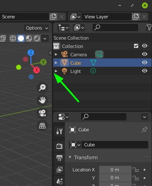Open the View Layer properties tab
Image resolution: width=152 pixels, height=186 pixels.
click(59, 170)
